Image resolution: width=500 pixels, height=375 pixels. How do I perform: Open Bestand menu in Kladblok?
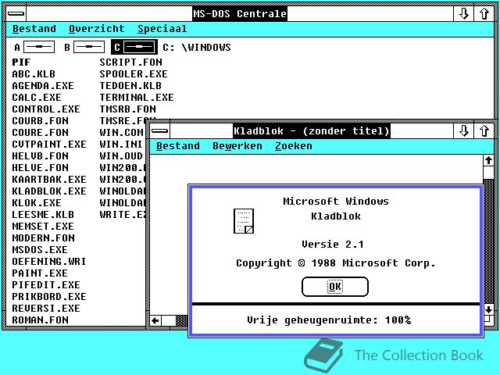(x=178, y=146)
